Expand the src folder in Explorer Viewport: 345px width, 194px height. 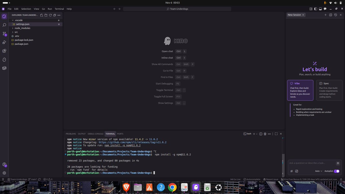pos(16,32)
